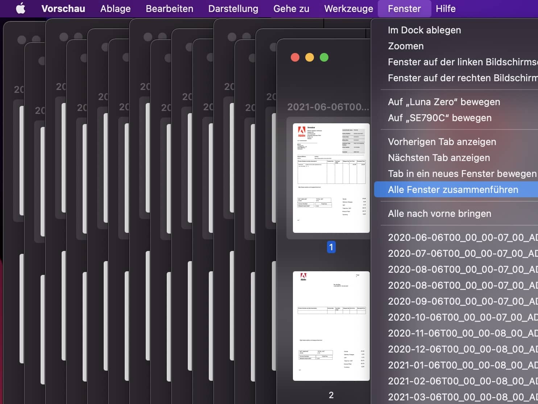The height and width of the screenshot is (404, 538).
Task: Switch to the 2020-06-06 window entry
Action: click(x=456, y=238)
